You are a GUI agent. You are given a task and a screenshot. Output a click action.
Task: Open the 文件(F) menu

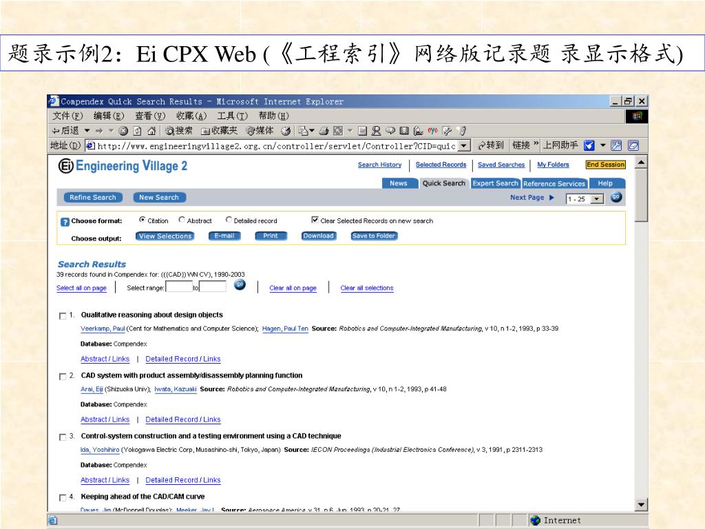(67, 116)
